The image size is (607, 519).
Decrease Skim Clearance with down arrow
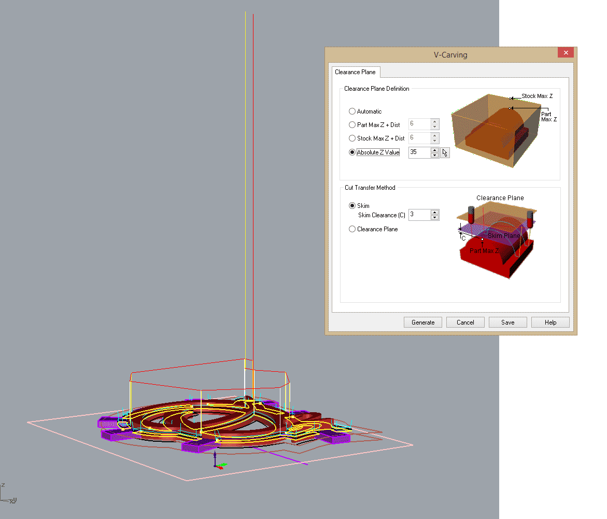coord(434,217)
